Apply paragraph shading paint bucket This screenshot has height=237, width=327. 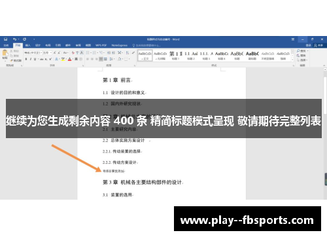pos(120,59)
